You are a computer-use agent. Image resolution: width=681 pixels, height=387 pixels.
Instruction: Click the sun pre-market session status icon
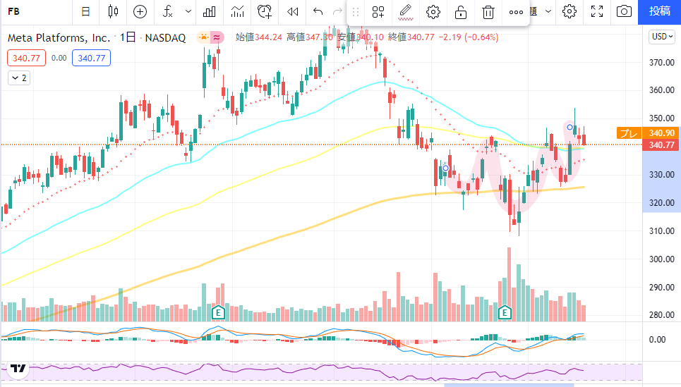[203, 37]
